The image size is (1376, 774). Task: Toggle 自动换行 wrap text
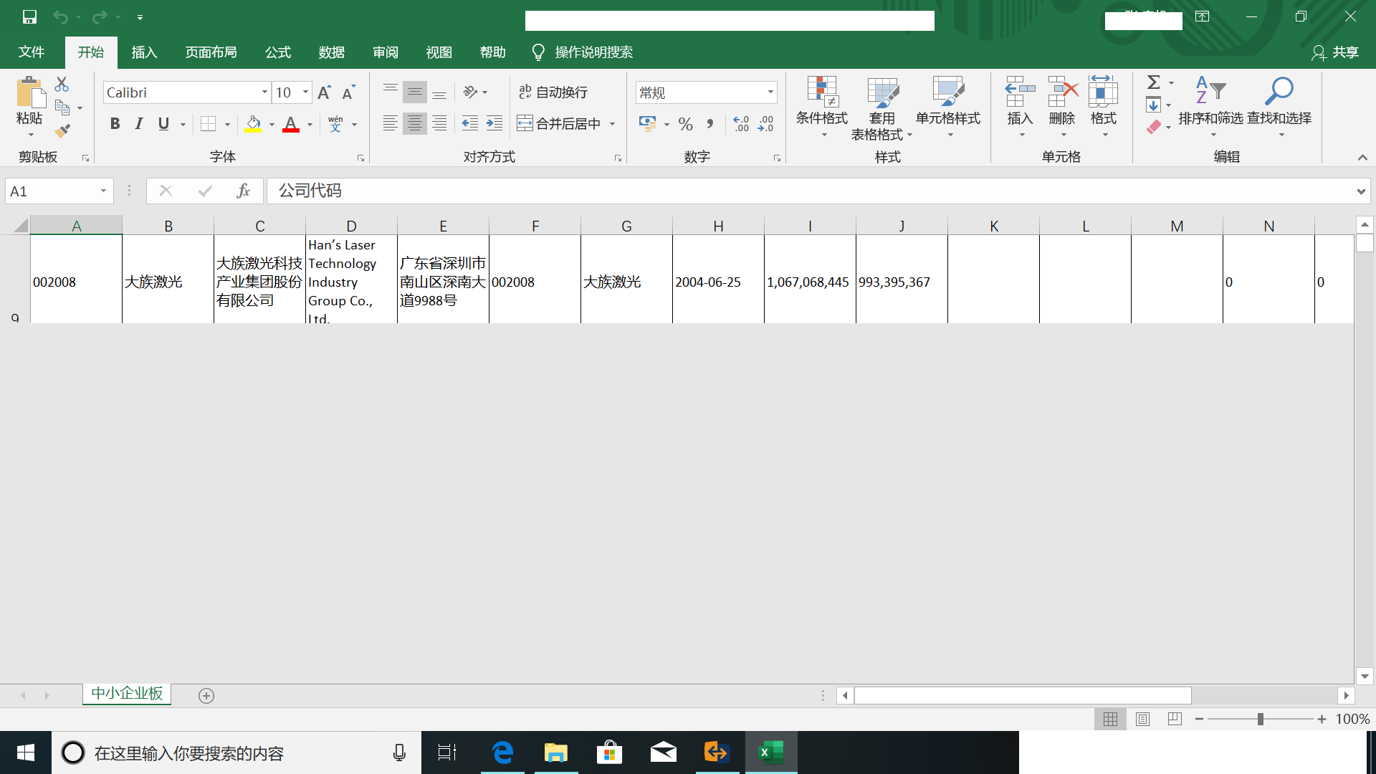coord(553,92)
